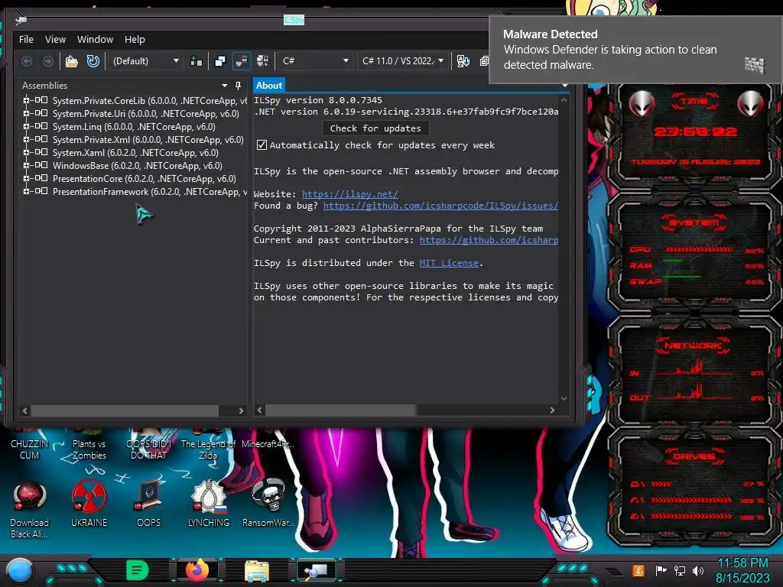Click the About pane horizontal scrollbar thumb
This screenshot has width=783, height=587.
pos(340,410)
